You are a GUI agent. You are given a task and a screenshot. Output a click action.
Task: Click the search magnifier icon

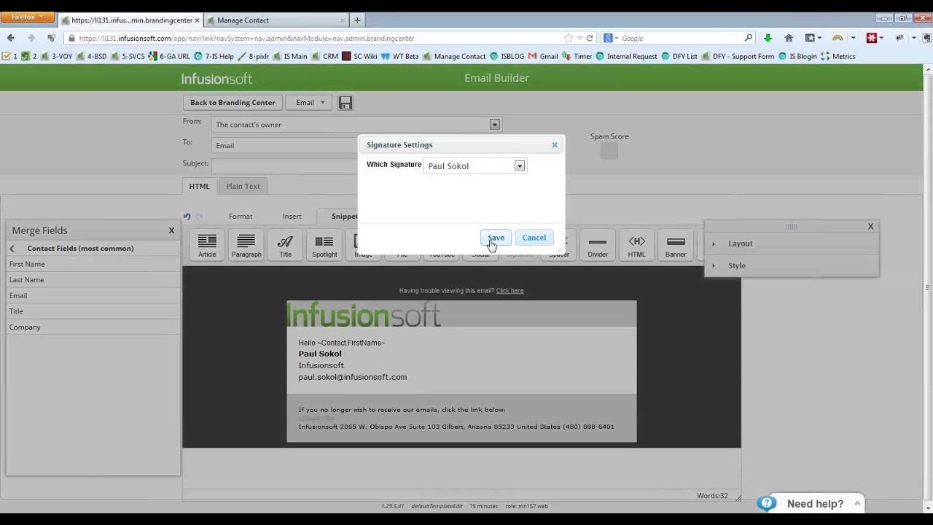coord(748,38)
